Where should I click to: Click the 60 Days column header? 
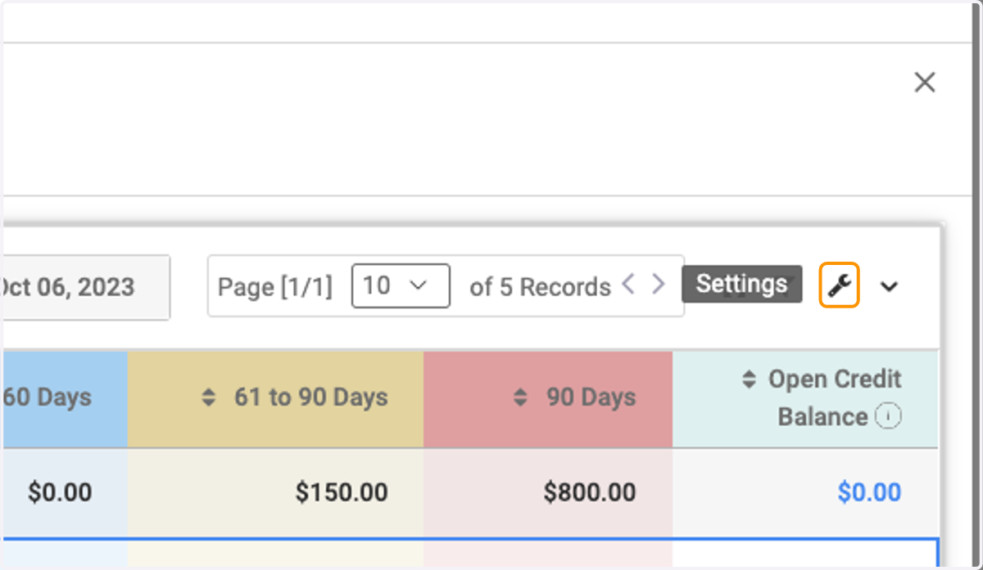tap(64, 400)
